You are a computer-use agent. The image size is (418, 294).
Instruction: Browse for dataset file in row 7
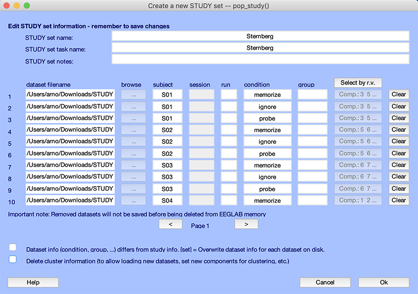click(133, 165)
